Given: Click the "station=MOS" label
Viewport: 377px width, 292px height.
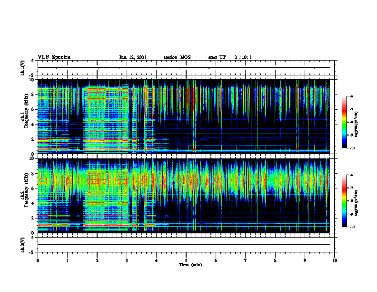Looking at the screenshot, I should pyautogui.click(x=177, y=57).
